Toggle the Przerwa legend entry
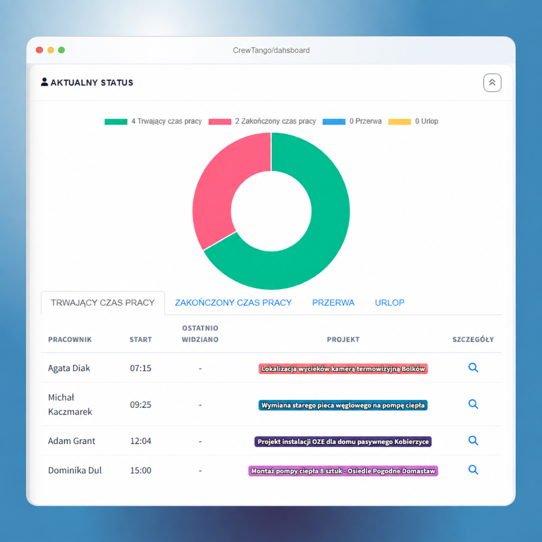 coord(352,121)
